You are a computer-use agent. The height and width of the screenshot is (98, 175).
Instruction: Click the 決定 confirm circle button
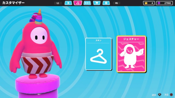(171, 94)
